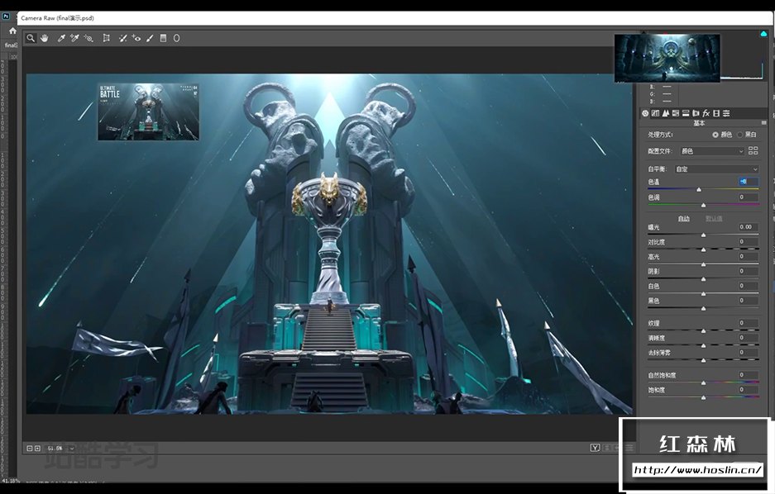Select the Color Sampler tool
Screen dimensions: 775x494
[x=74, y=38]
